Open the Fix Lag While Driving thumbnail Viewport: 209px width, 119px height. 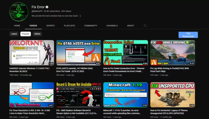tap(173, 53)
